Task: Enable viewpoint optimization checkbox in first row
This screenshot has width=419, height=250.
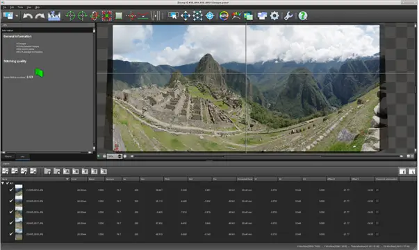Action: pos(377,190)
